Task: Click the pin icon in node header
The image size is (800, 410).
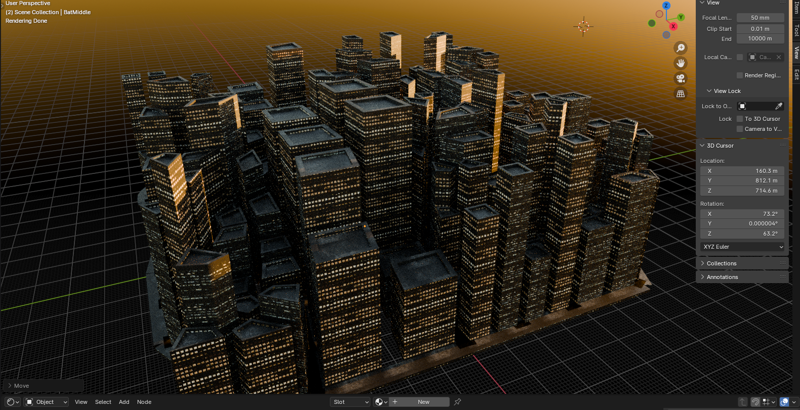Action: pyautogui.click(x=457, y=402)
